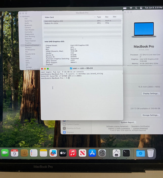Select ATA in hardware sidebar
Viewport: 163px width, 178px height.
pos(26,19)
